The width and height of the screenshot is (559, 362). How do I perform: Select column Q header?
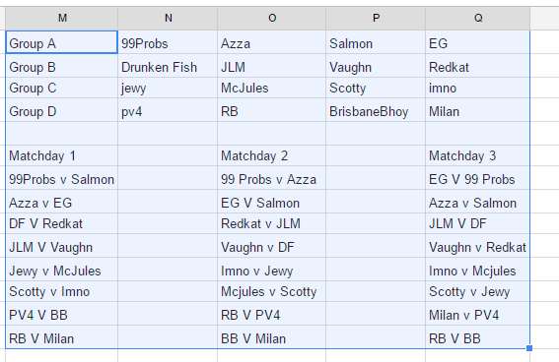[x=478, y=18]
